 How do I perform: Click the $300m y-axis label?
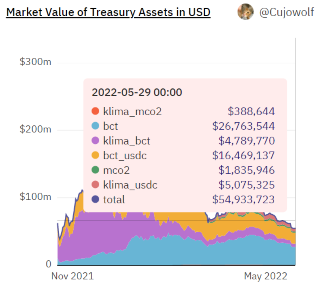(35, 62)
